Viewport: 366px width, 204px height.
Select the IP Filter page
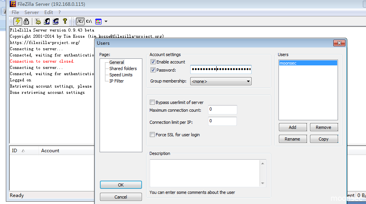(x=116, y=81)
